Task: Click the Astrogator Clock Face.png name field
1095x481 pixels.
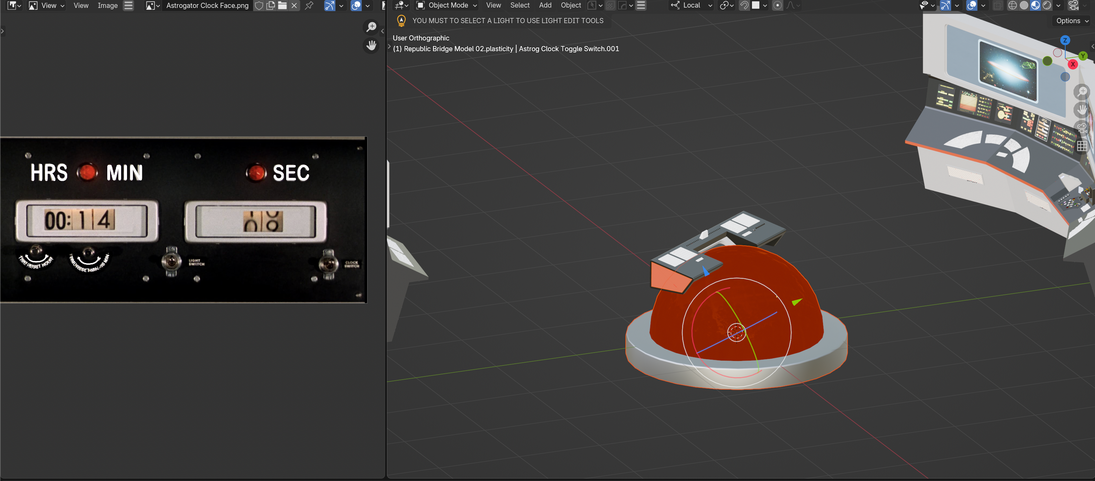Action: click(207, 6)
